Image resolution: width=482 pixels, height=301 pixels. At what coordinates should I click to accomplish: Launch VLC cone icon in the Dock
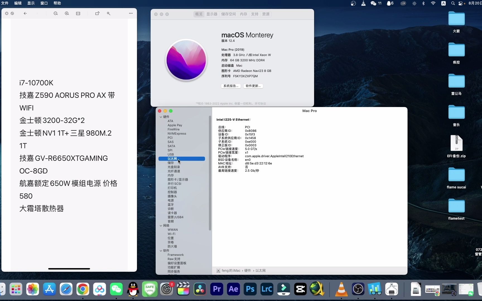click(x=341, y=289)
